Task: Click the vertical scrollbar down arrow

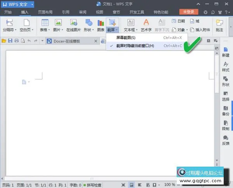Action: 217,160
